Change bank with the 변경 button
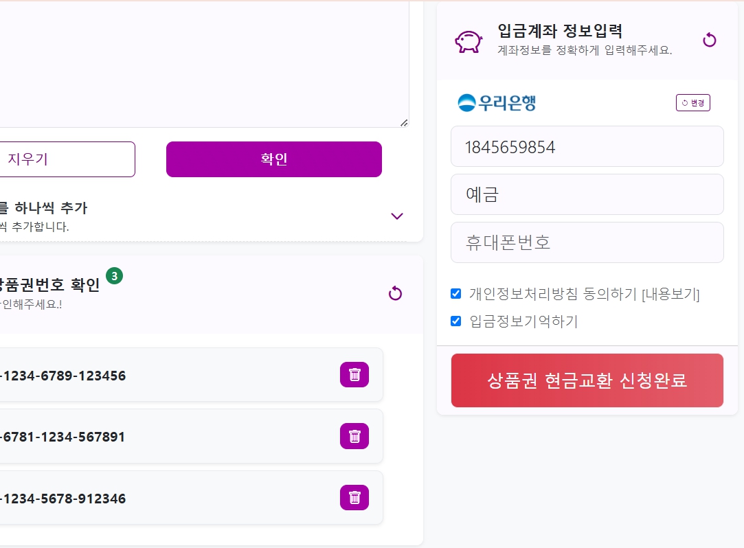This screenshot has width=744, height=548. tap(692, 103)
